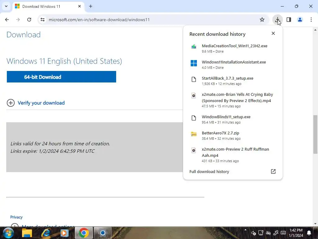Viewport: 318px width, 239px height.
Task: Open File Explorer from the taskbar
Action: click(x=27, y=233)
